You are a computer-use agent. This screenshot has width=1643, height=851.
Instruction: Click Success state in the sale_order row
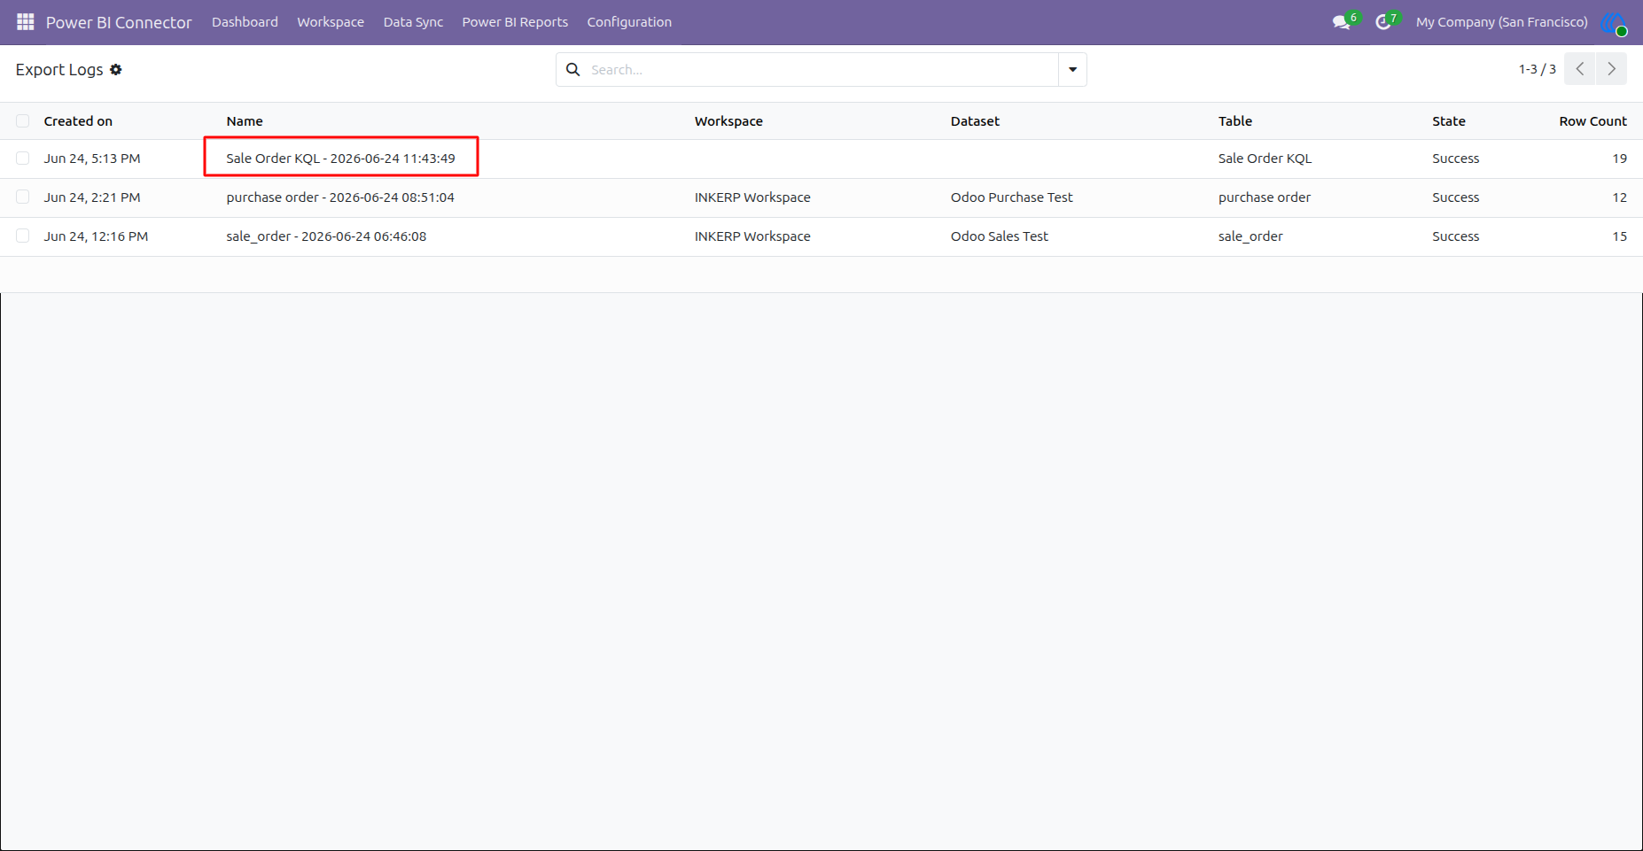[1455, 236]
